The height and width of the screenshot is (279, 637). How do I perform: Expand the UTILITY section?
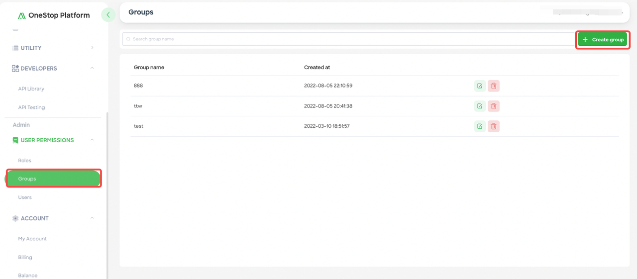point(92,48)
